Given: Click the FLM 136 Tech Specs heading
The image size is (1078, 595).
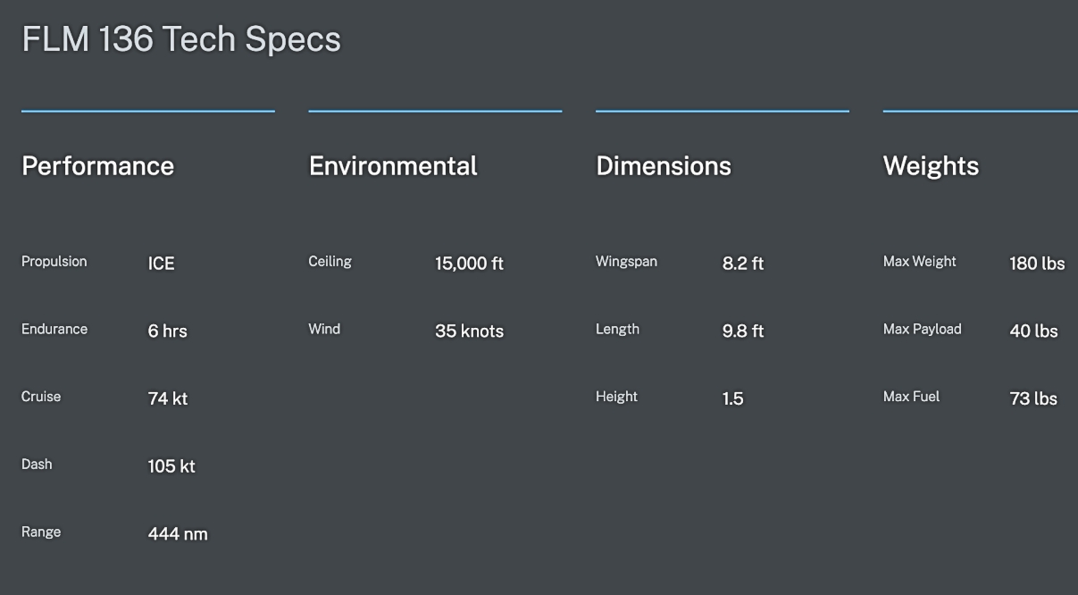Looking at the screenshot, I should tap(181, 40).
